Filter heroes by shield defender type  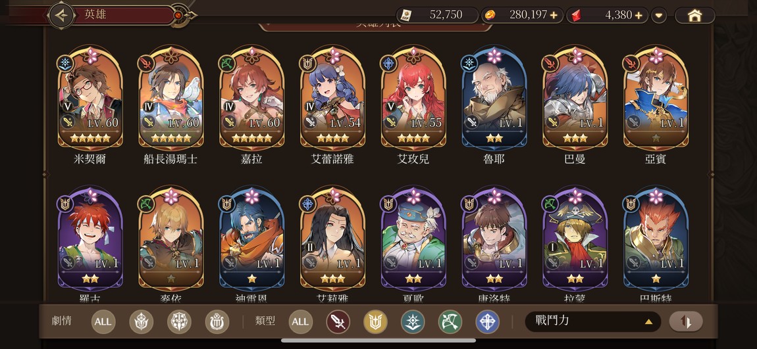[375, 322]
